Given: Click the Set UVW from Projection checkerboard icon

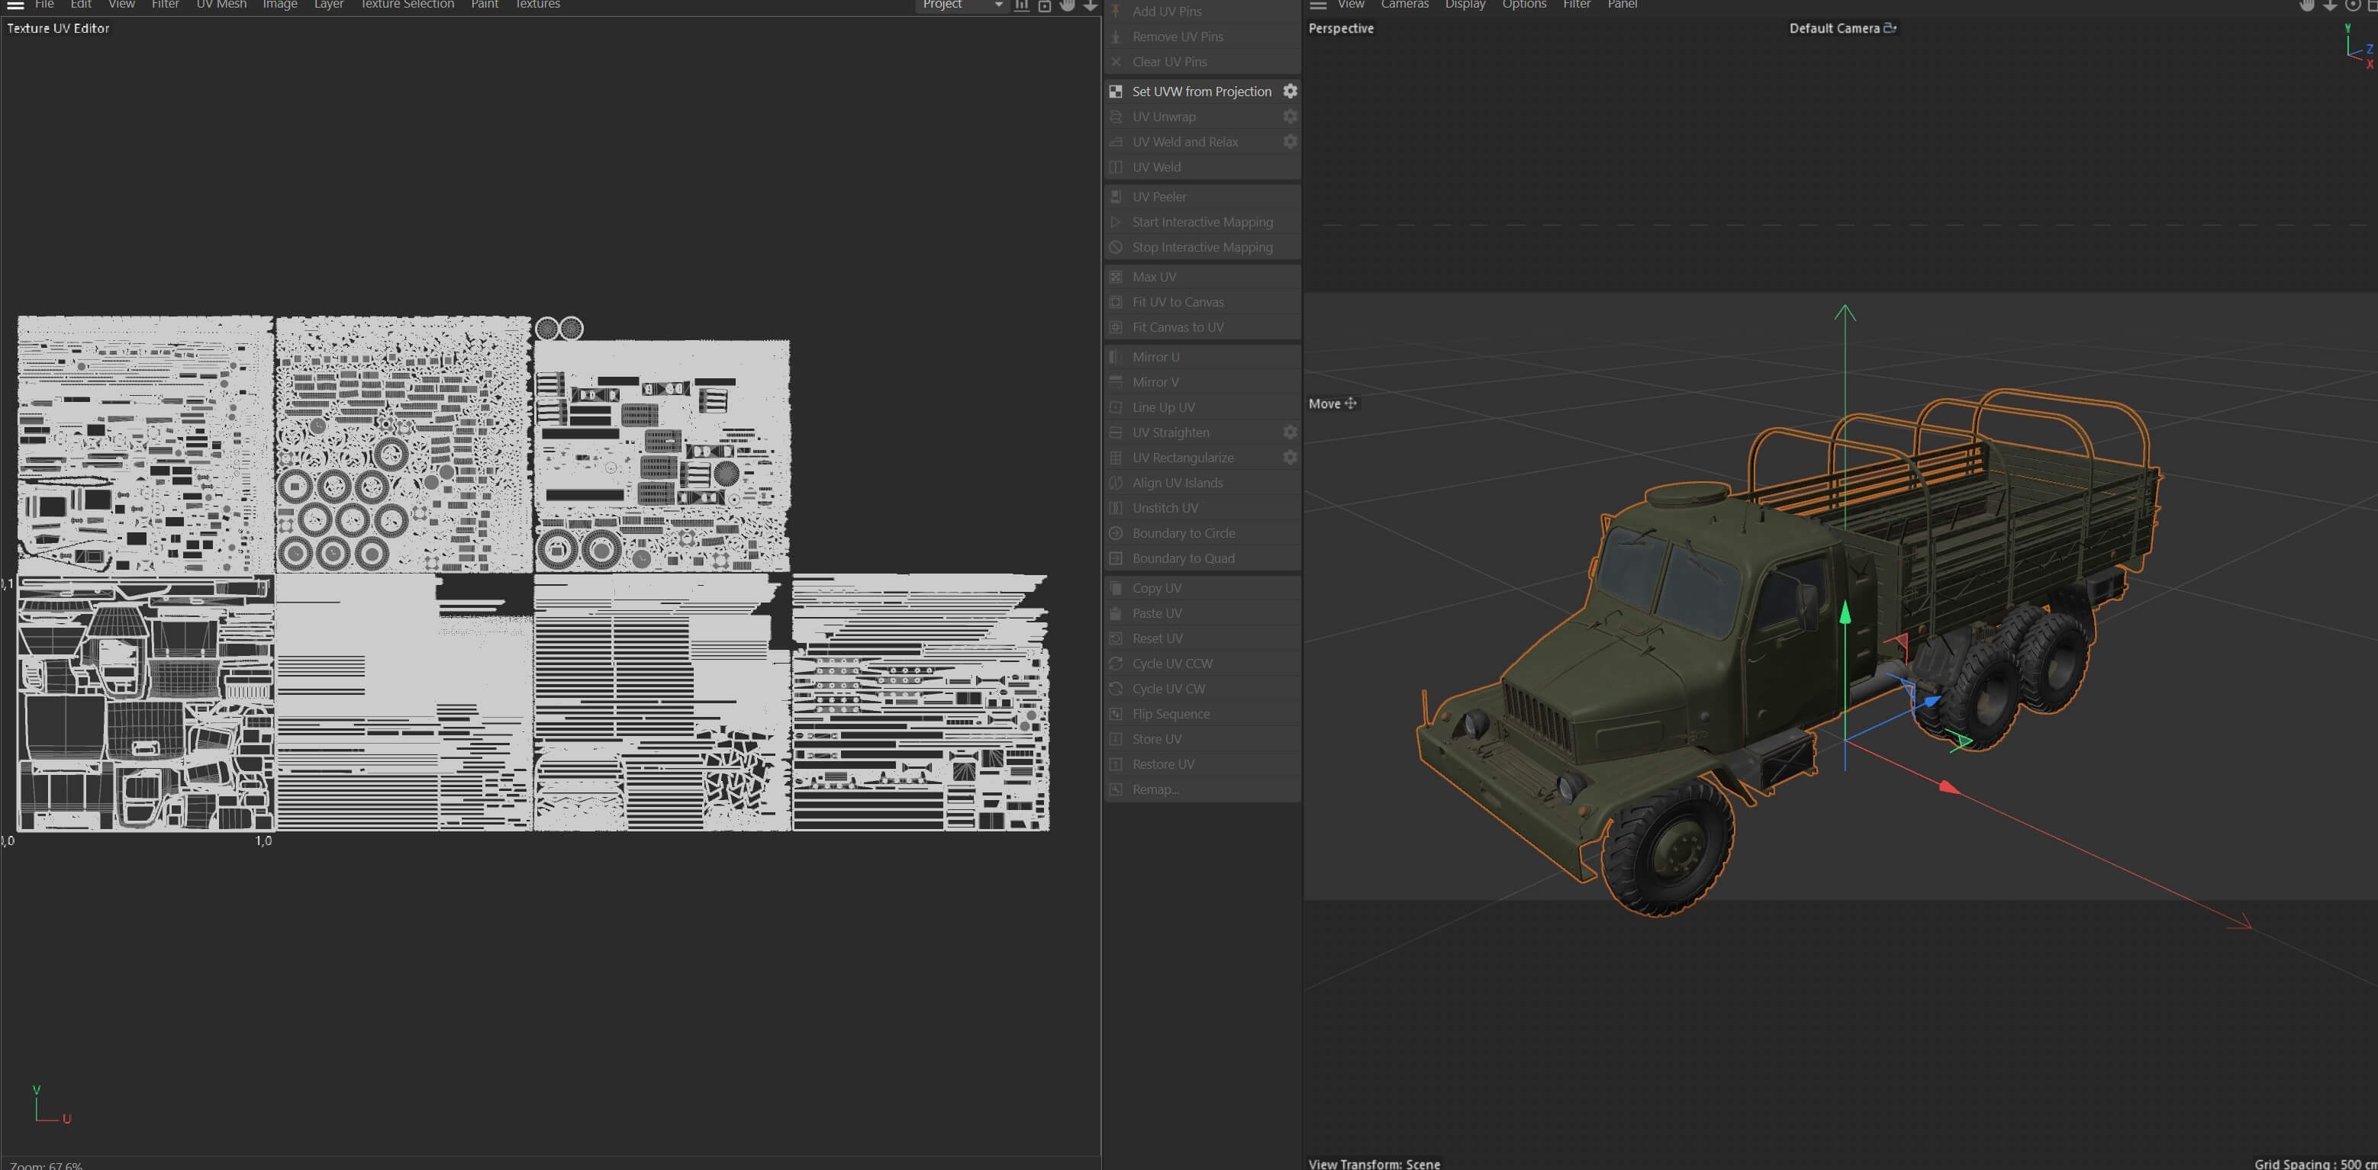Looking at the screenshot, I should [x=1115, y=92].
